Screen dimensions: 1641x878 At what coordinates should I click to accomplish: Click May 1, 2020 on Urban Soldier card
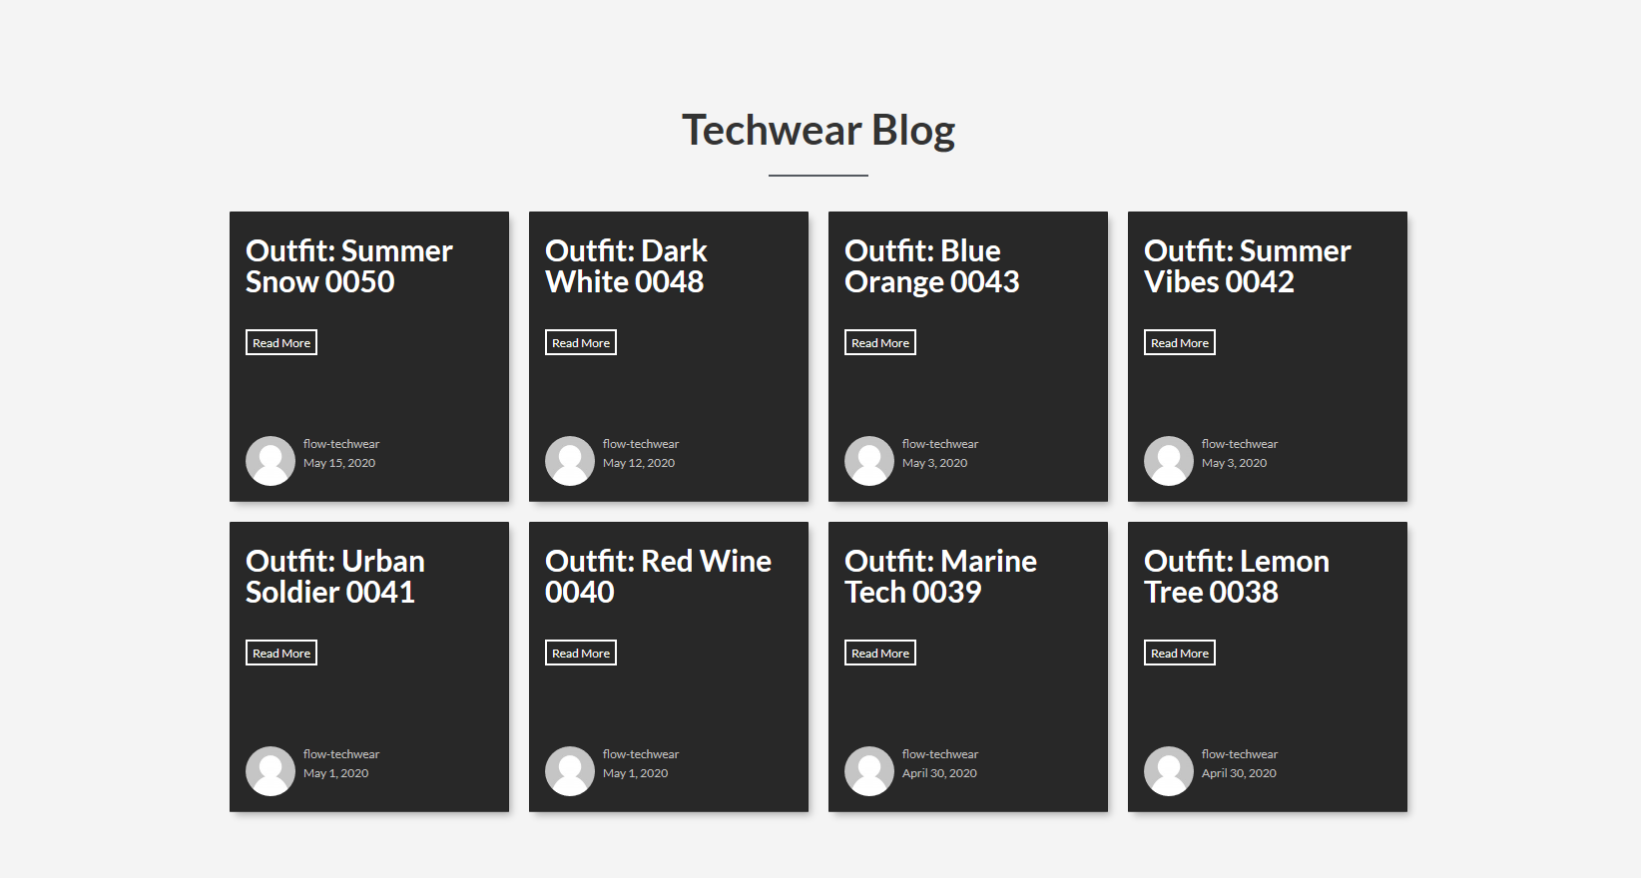coord(336,773)
